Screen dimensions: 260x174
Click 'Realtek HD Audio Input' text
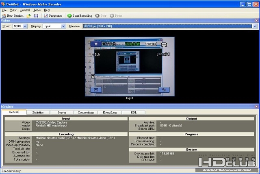pos(52,126)
